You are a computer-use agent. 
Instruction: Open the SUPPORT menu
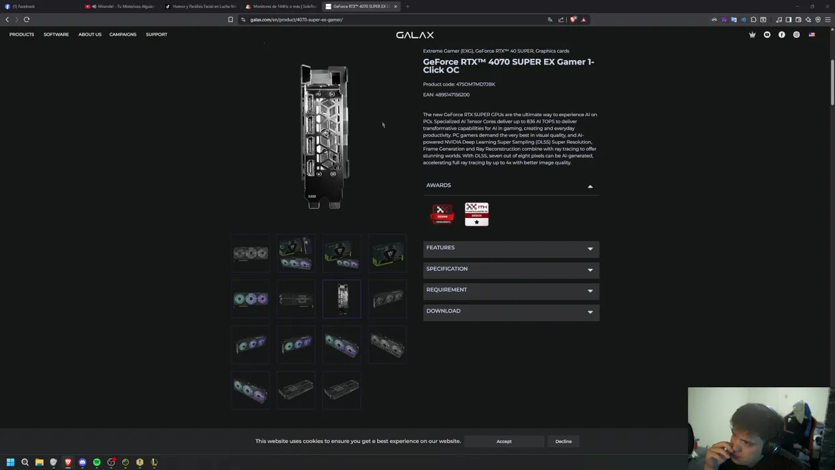coord(157,35)
